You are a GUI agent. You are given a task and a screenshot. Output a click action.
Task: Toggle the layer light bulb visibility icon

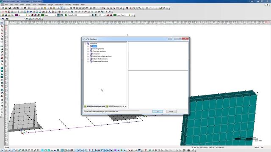pyautogui.click(x=27, y=15)
